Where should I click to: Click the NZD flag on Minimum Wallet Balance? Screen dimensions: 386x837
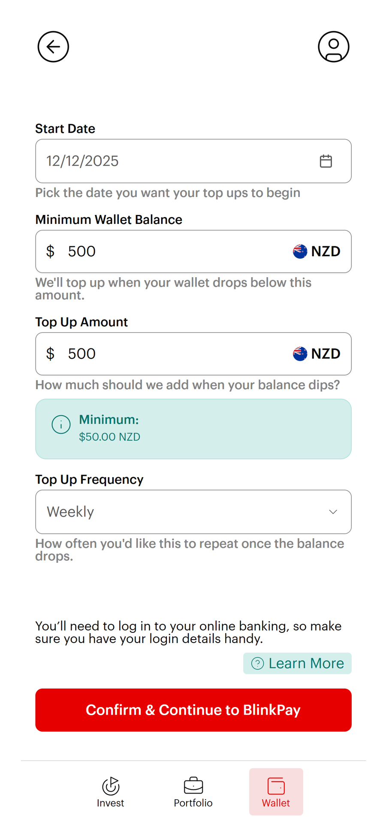[299, 251]
